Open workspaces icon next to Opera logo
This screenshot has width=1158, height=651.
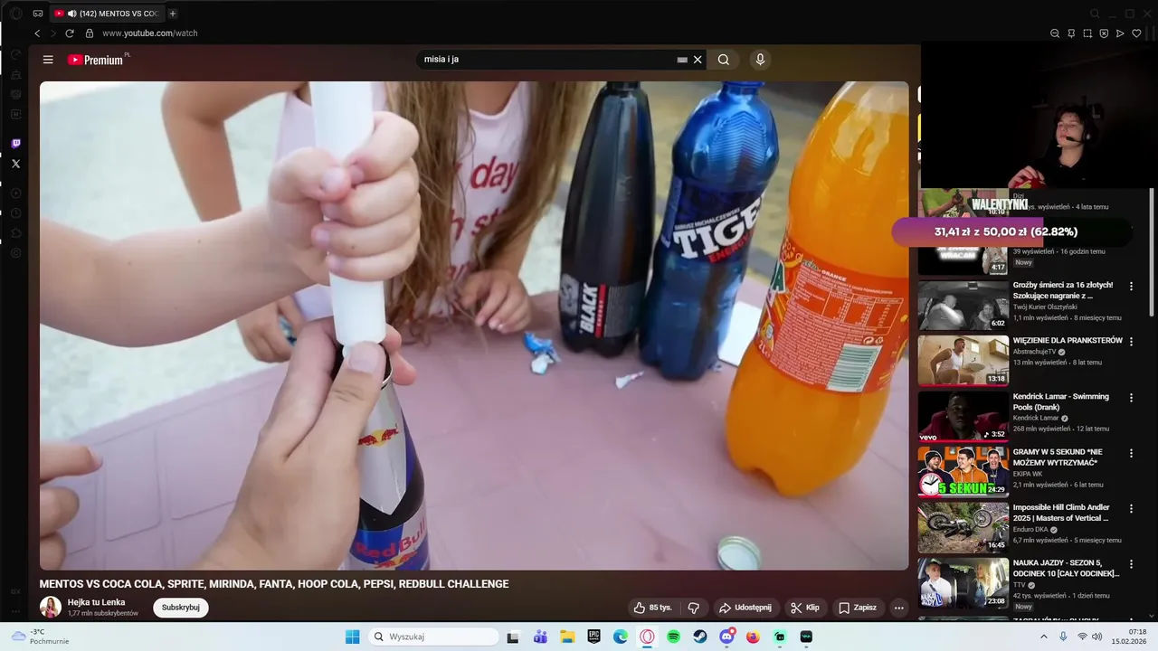[x=38, y=14]
